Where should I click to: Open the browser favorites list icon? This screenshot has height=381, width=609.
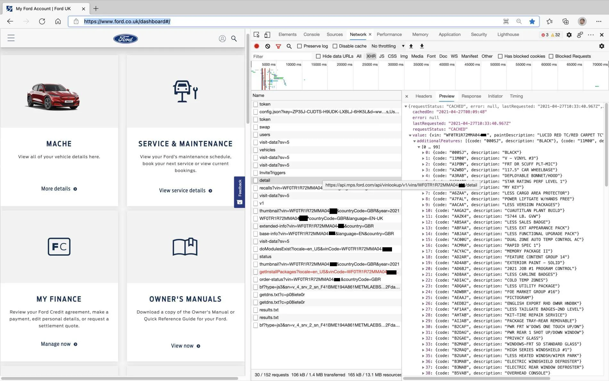(549, 21)
